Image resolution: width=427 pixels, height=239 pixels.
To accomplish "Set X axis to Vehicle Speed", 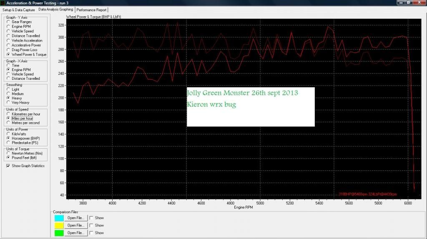I will click(8, 74).
